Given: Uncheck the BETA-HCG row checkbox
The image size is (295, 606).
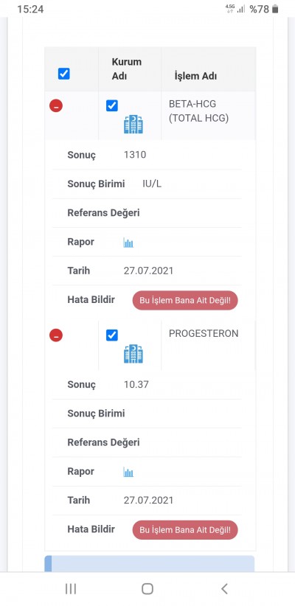Looking at the screenshot, I should click(112, 105).
